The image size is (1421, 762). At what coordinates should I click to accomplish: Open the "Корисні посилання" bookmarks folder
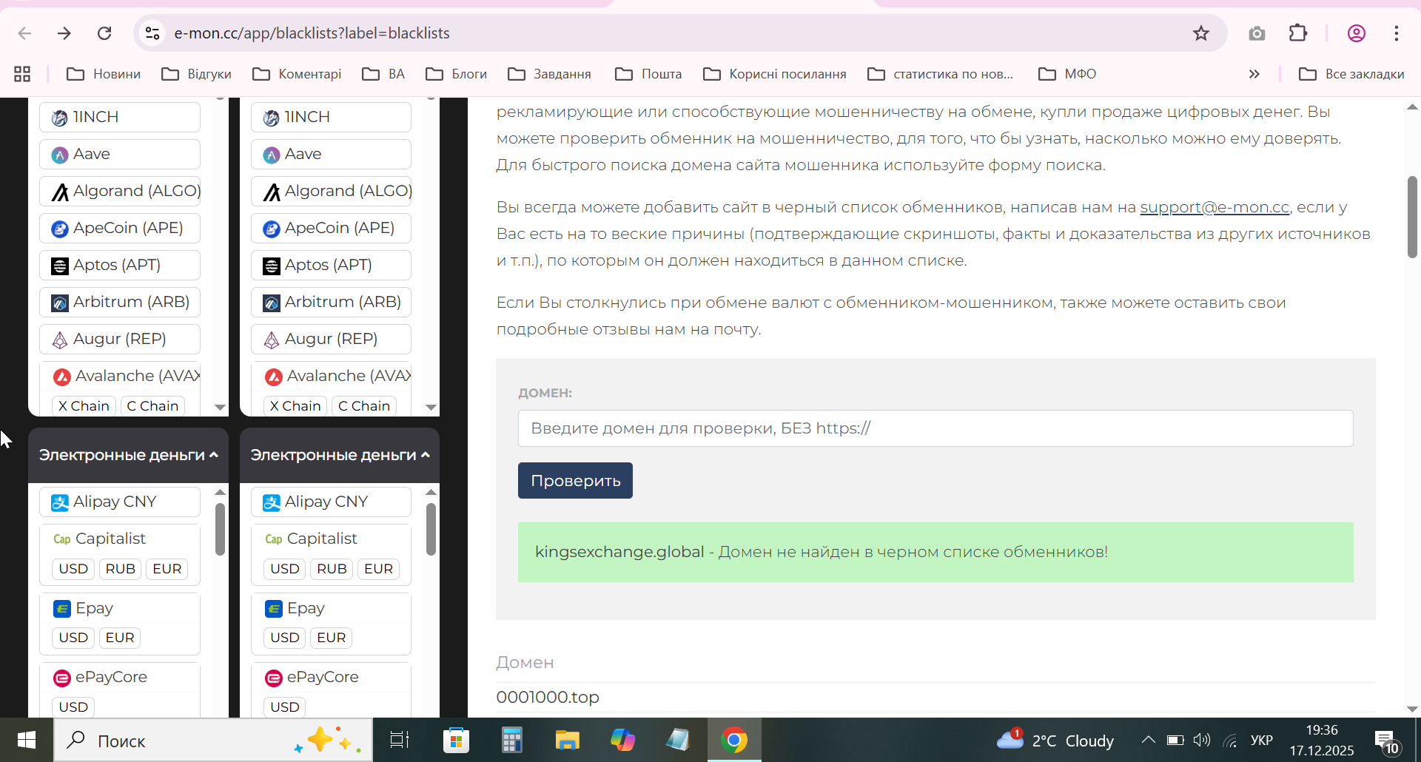click(774, 74)
